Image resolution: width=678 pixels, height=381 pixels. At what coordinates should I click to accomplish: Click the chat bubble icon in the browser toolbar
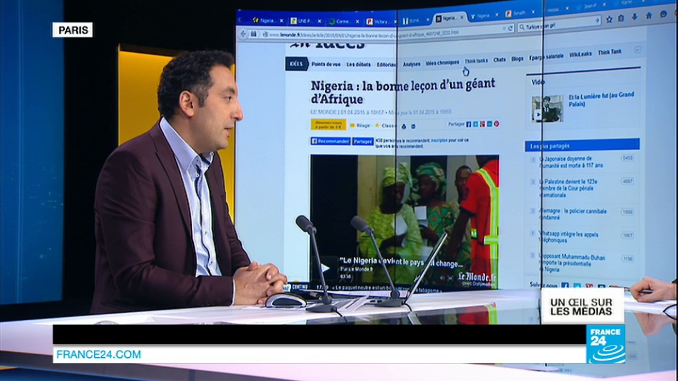pos(663,14)
